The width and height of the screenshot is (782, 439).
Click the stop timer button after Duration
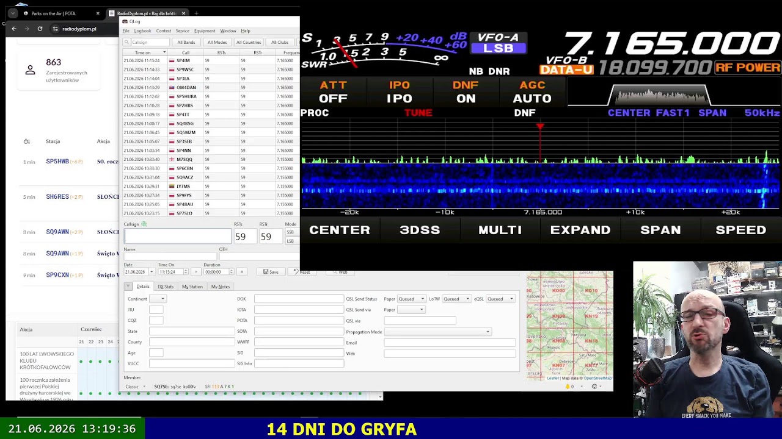241,272
